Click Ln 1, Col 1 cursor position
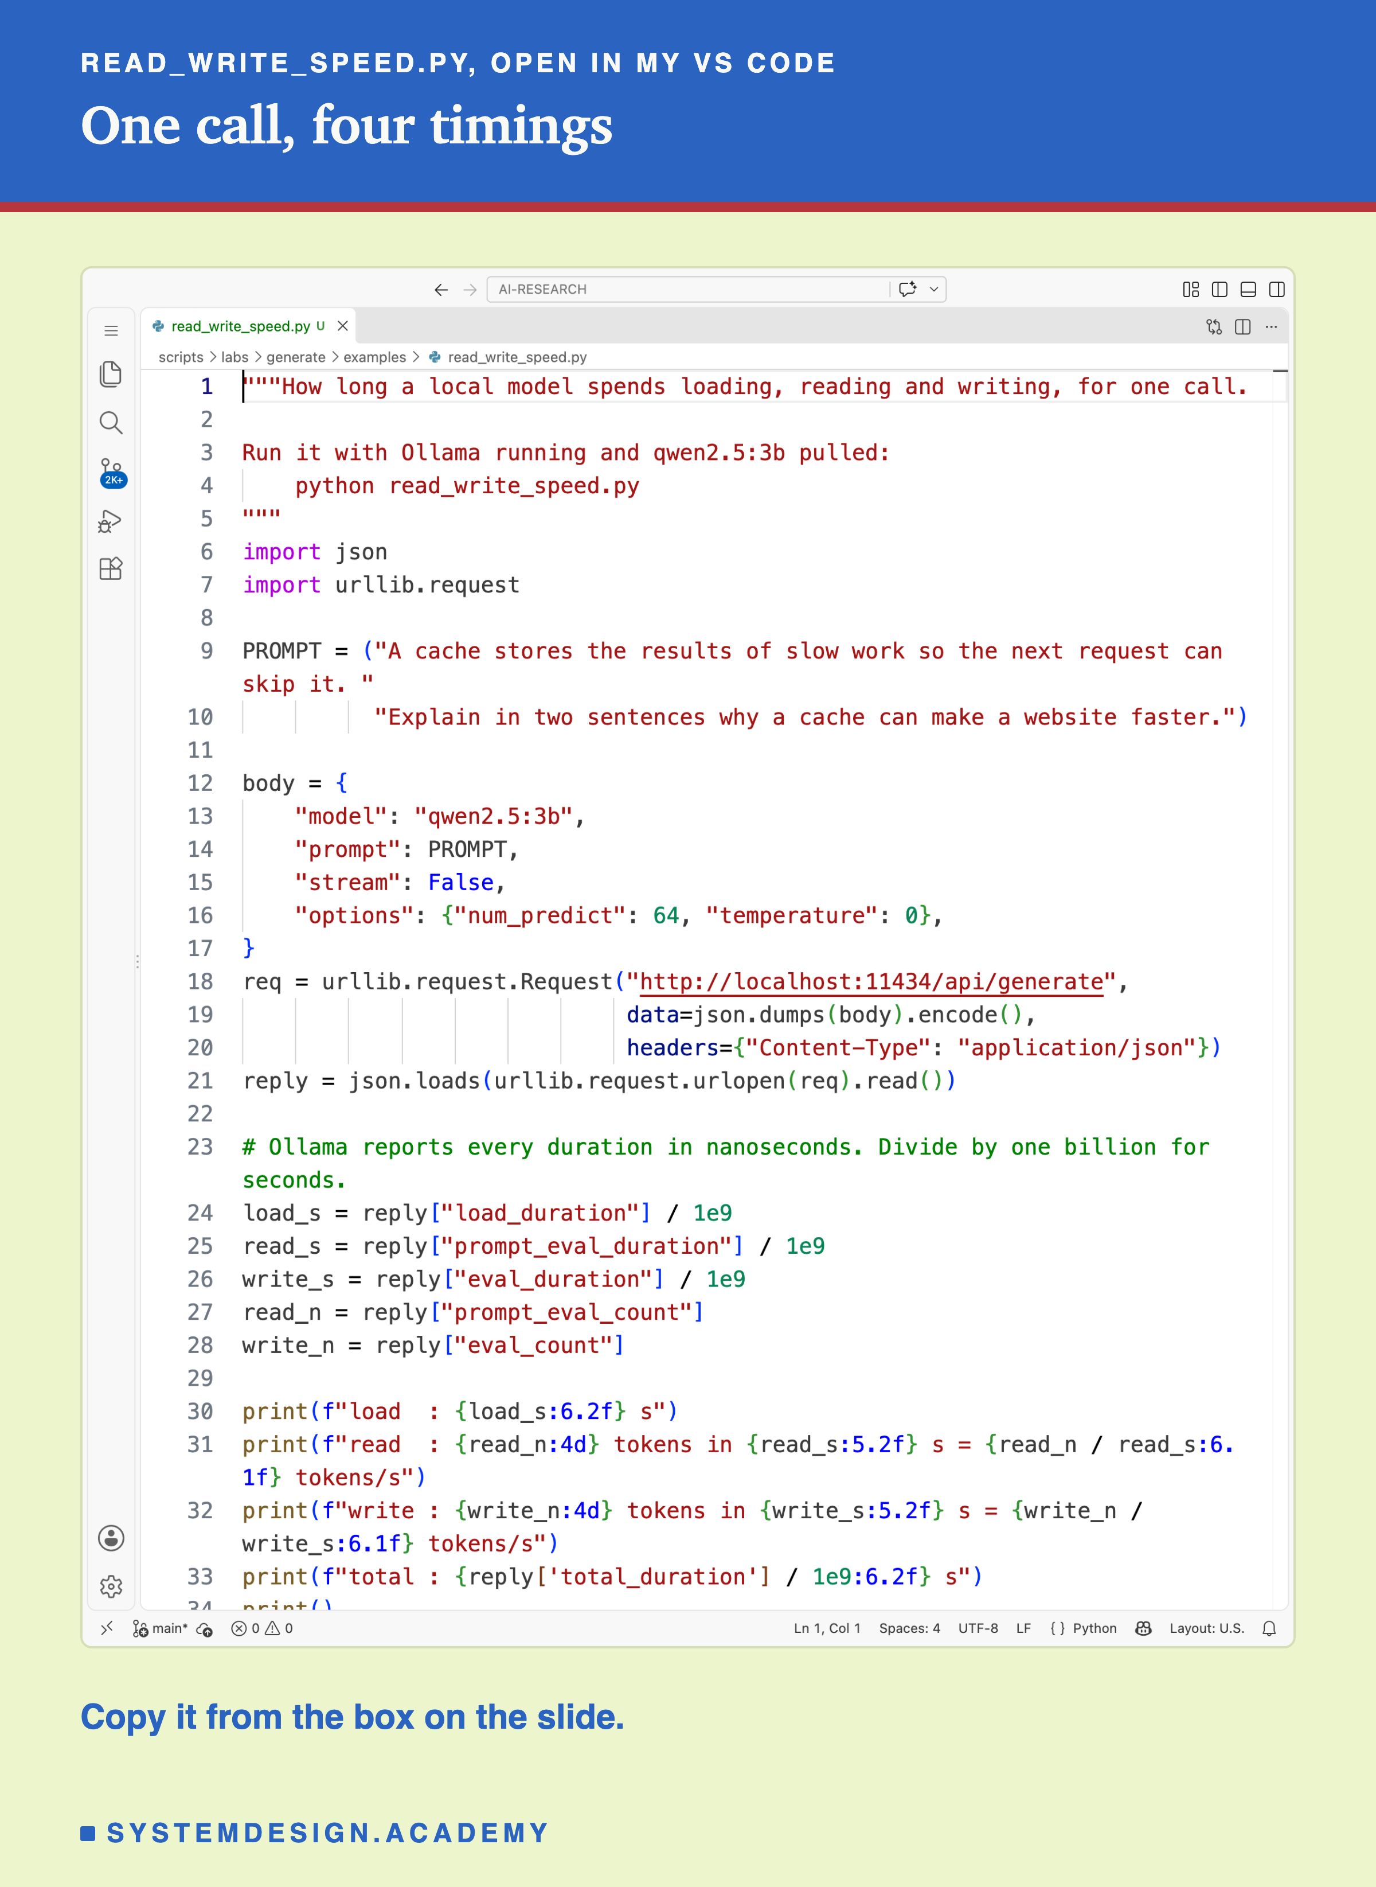The image size is (1376, 1887). (x=826, y=1628)
